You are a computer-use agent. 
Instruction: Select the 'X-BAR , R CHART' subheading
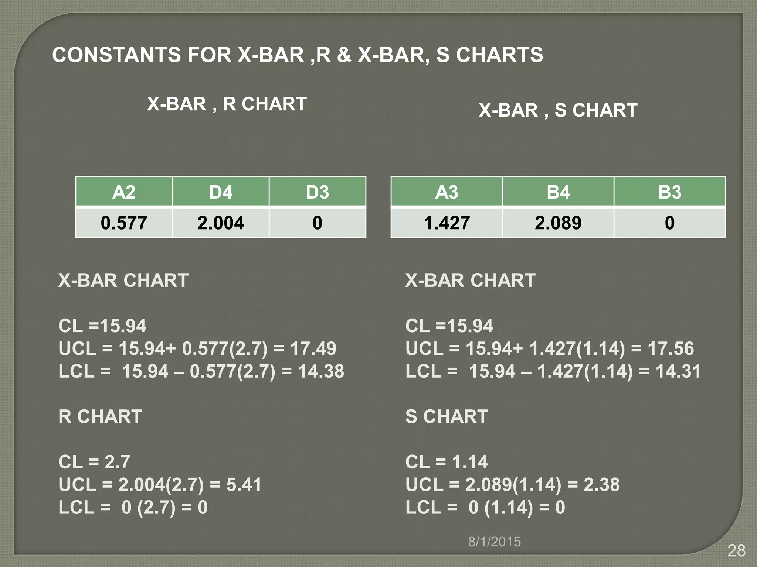(x=227, y=104)
